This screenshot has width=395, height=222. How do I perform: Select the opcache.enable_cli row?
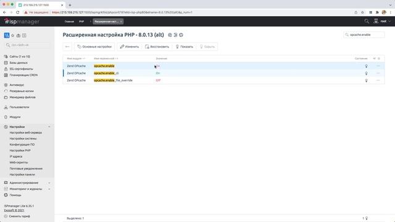(223, 73)
